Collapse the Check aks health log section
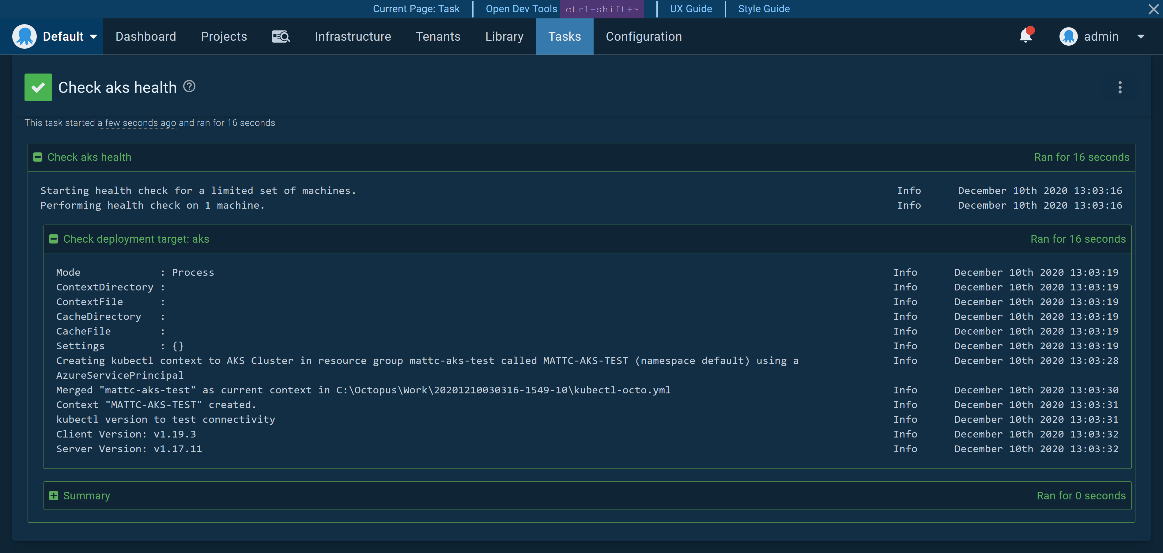The height and width of the screenshot is (553, 1163). click(38, 157)
